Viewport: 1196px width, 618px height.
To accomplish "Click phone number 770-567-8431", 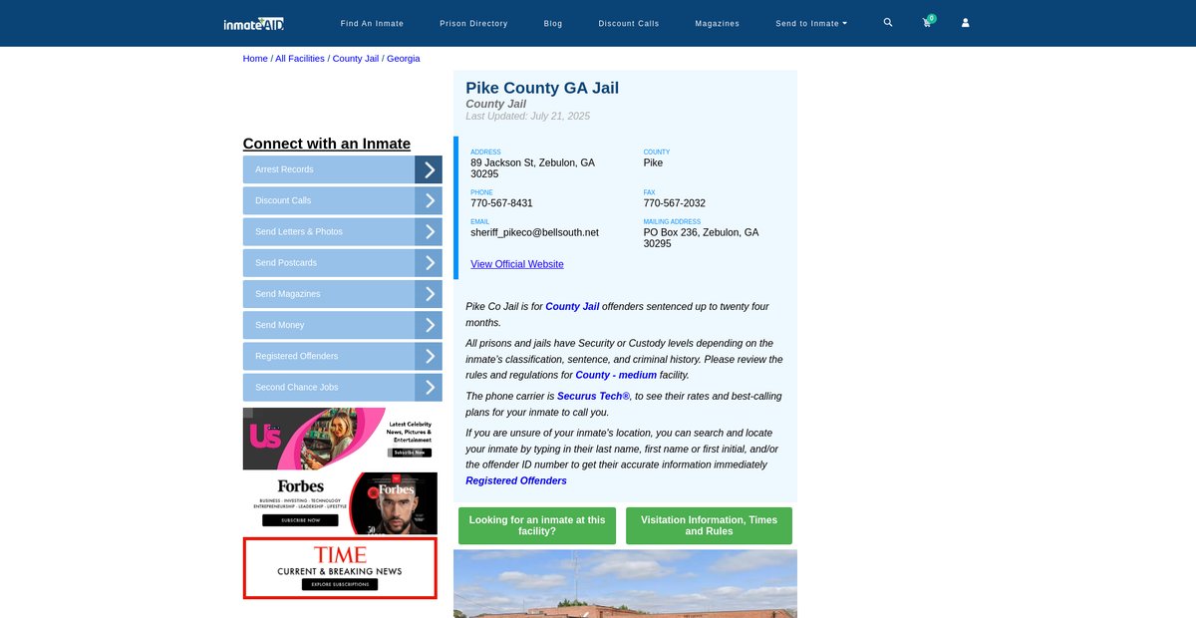I will click(501, 203).
